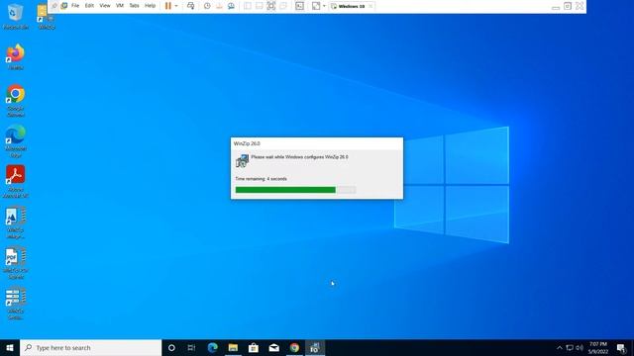Toggle the library panel icon in the VMware toolbar

coord(247,6)
